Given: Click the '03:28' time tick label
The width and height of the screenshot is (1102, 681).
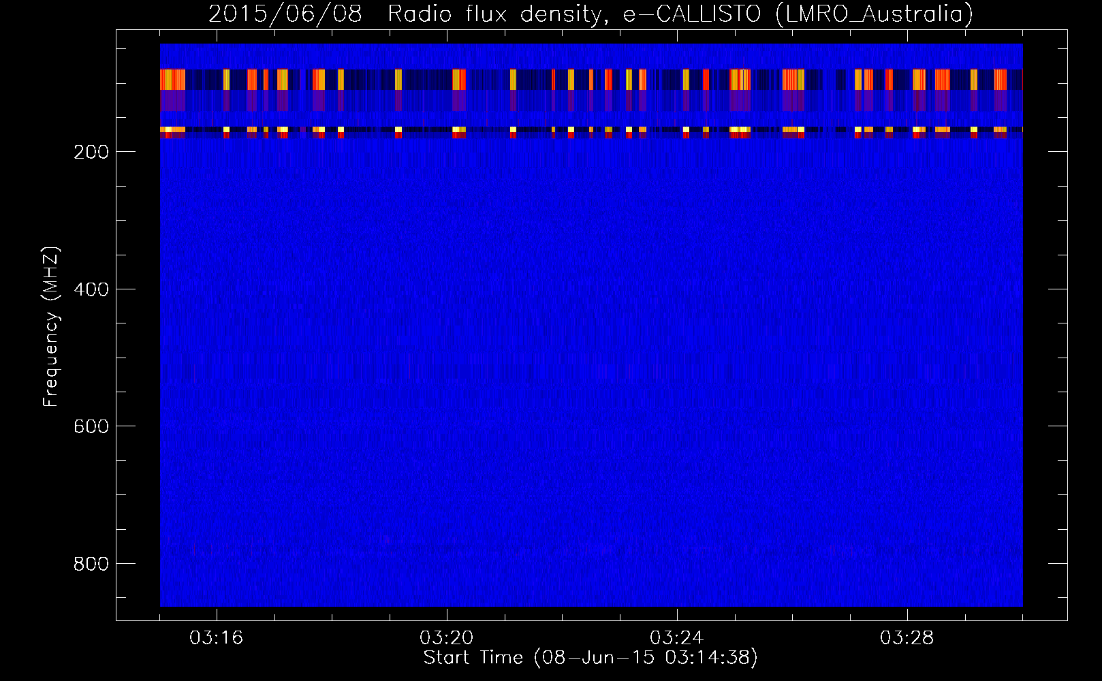Looking at the screenshot, I should (x=907, y=638).
